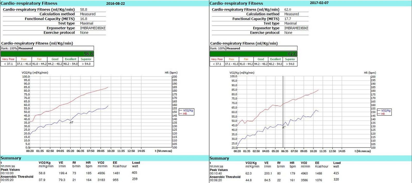Click the peak load value 405 watt
412x183 pixels.
[134, 173]
